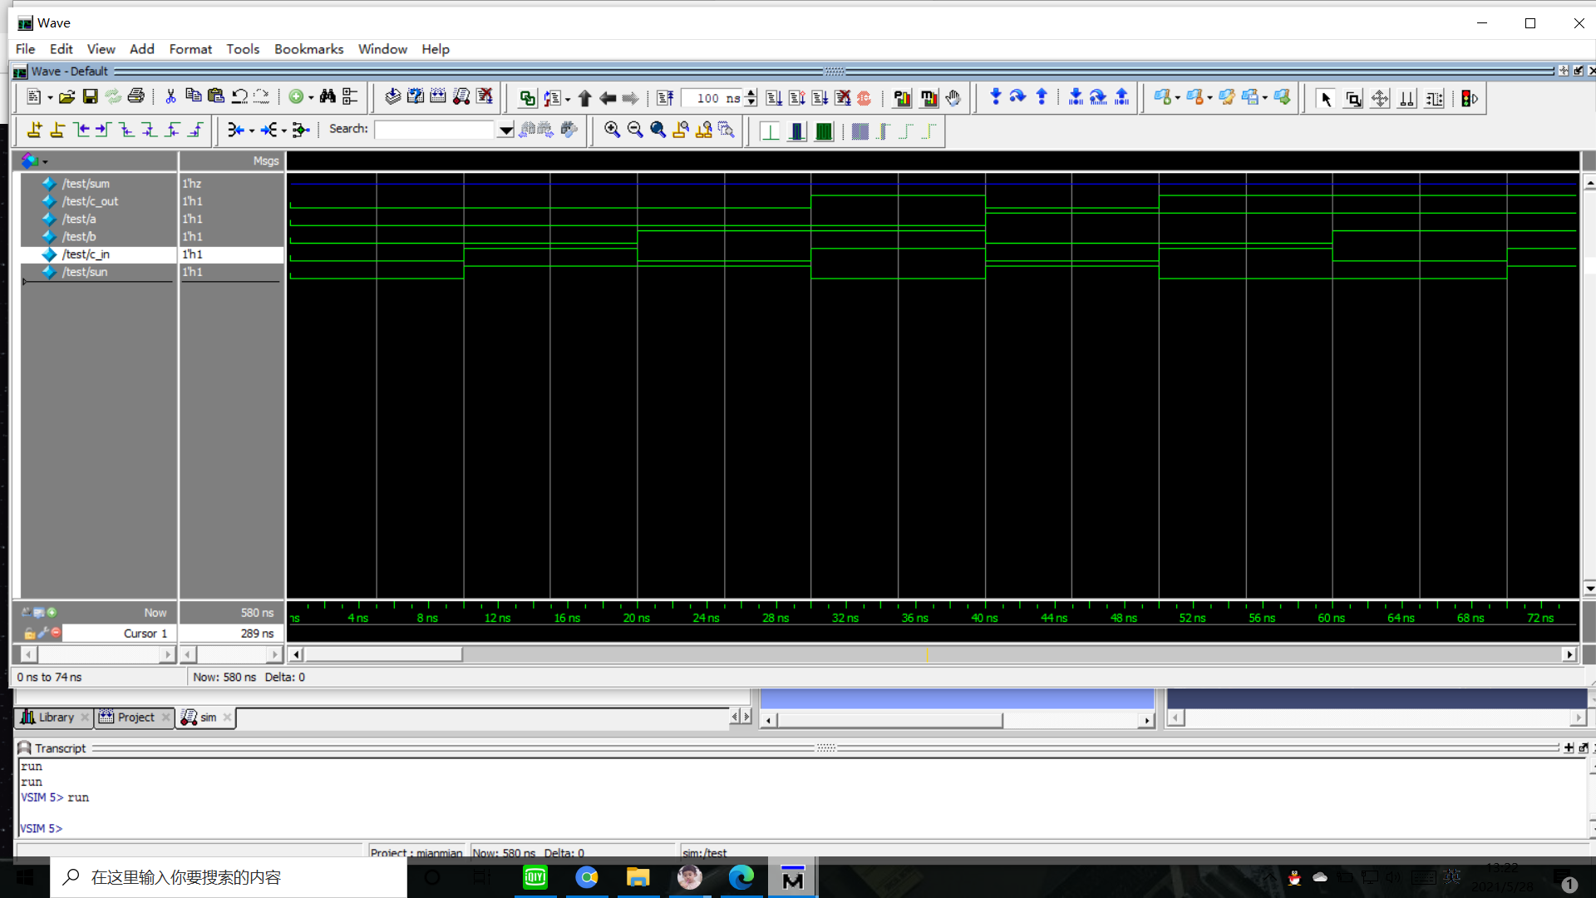Increase run length with up stepper

coord(751,93)
